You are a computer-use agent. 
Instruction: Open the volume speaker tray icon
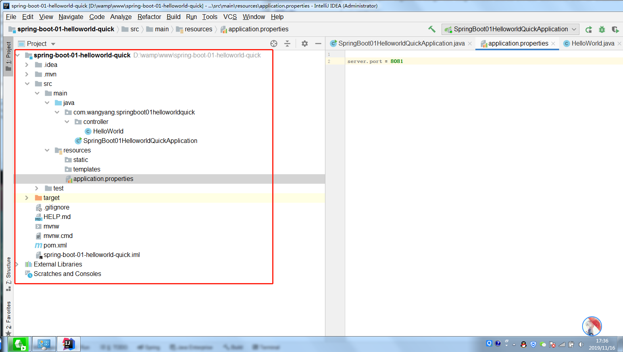pyautogui.click(x=581, y=344)
